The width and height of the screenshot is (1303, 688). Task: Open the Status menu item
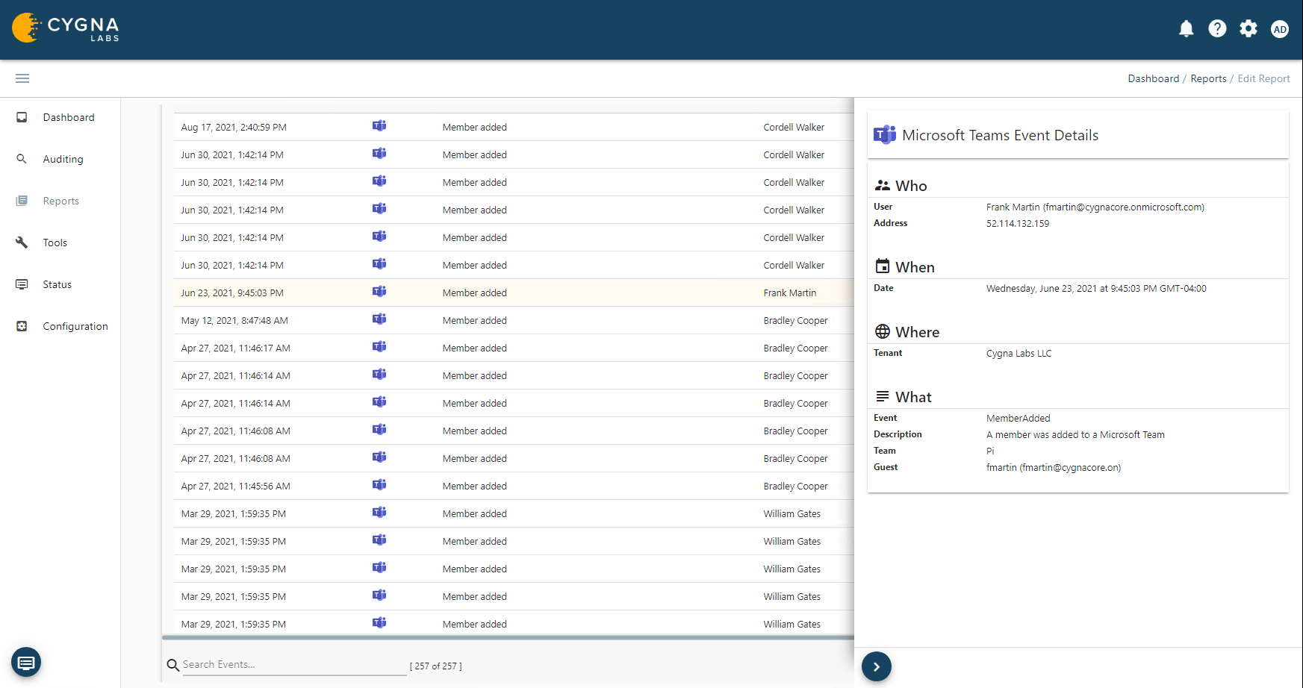click(57, 284)
